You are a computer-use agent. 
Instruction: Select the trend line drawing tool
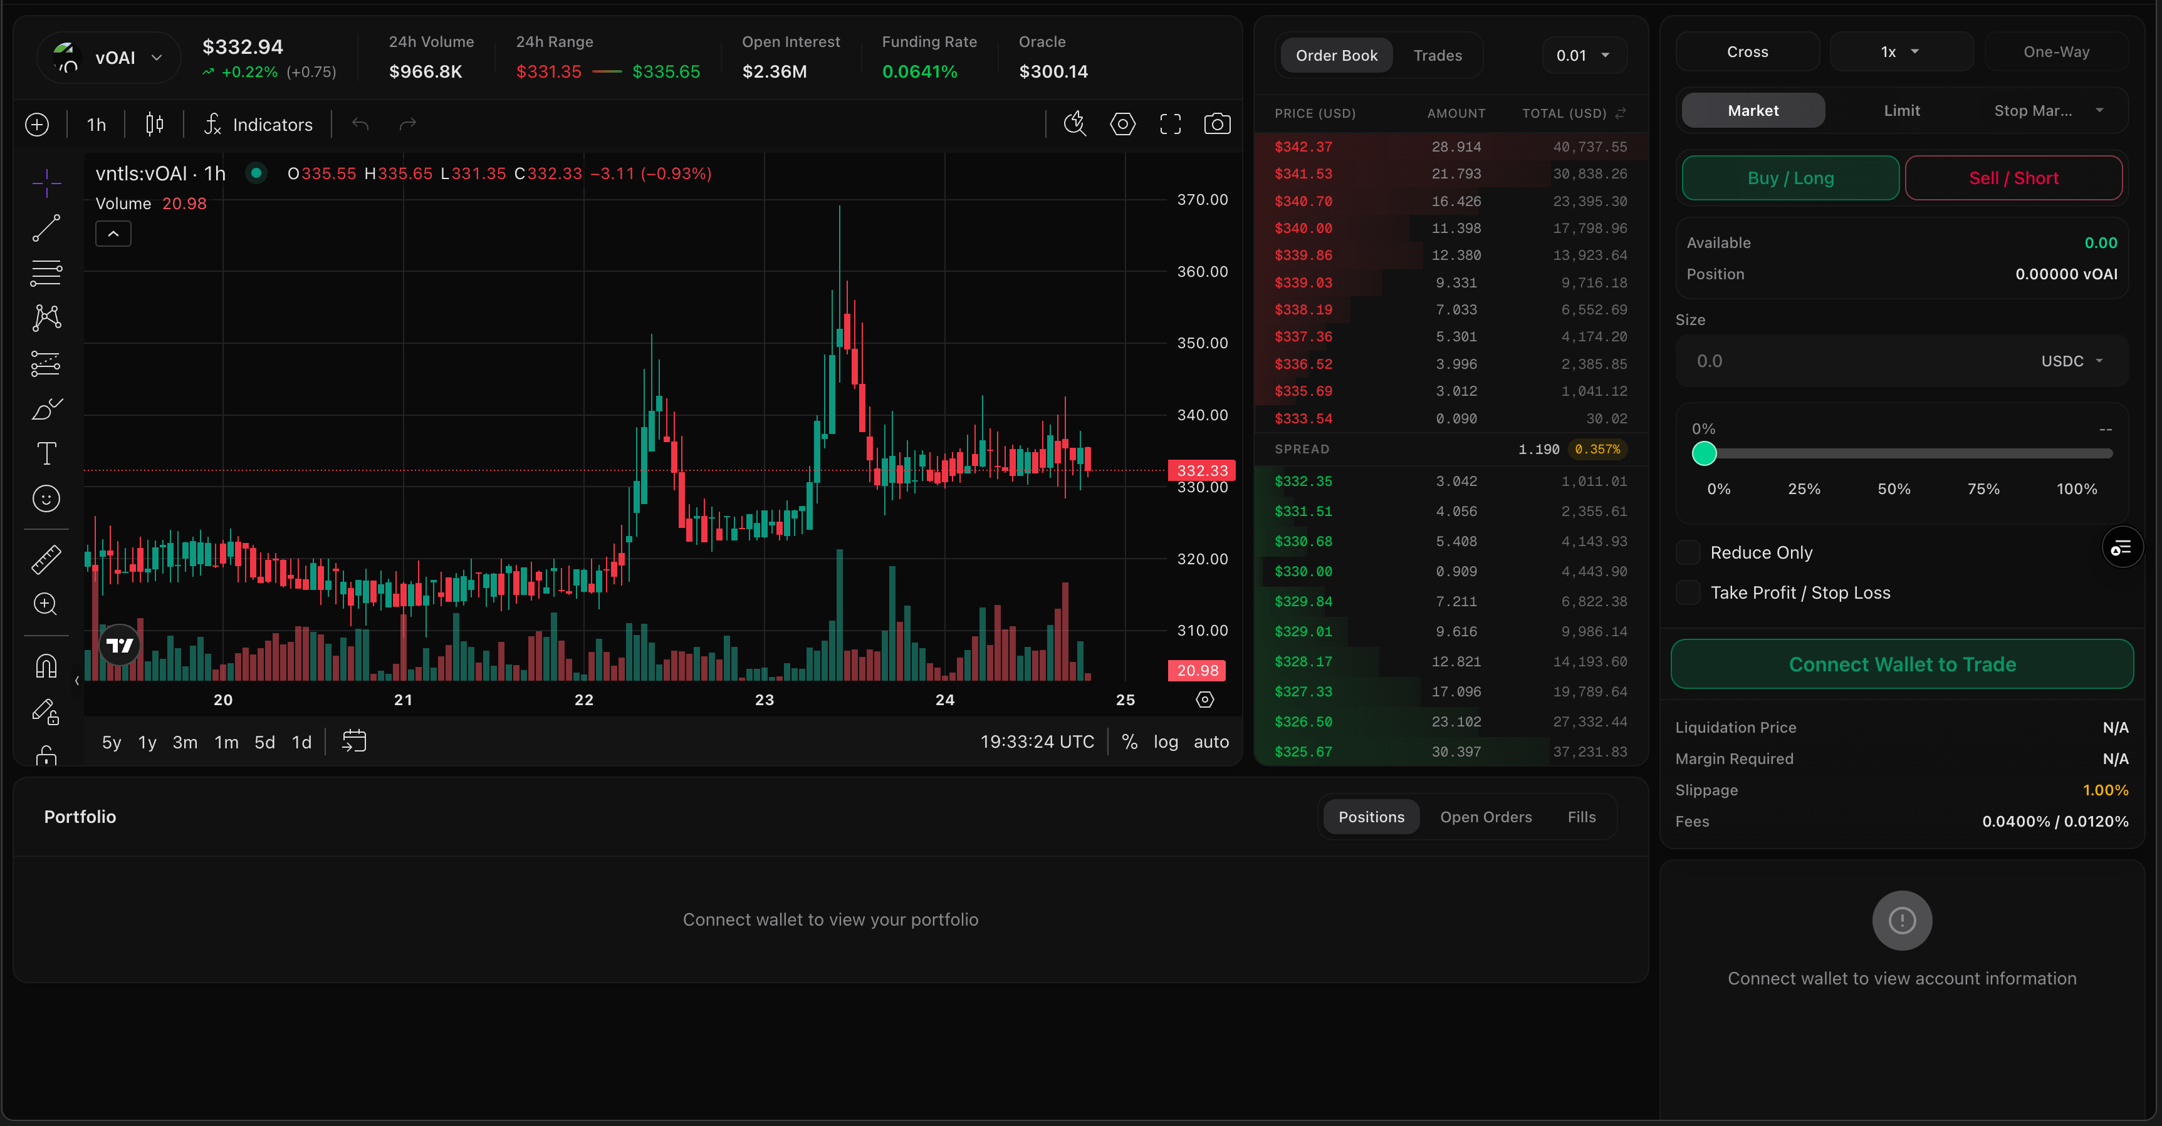46,227
